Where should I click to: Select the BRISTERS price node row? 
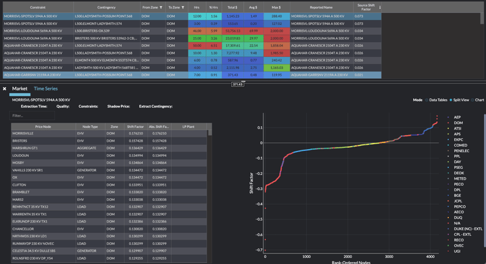point(109,141)
